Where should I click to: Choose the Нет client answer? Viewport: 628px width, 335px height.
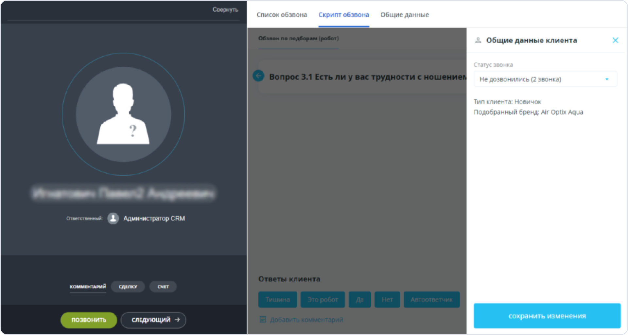(387, 300)
